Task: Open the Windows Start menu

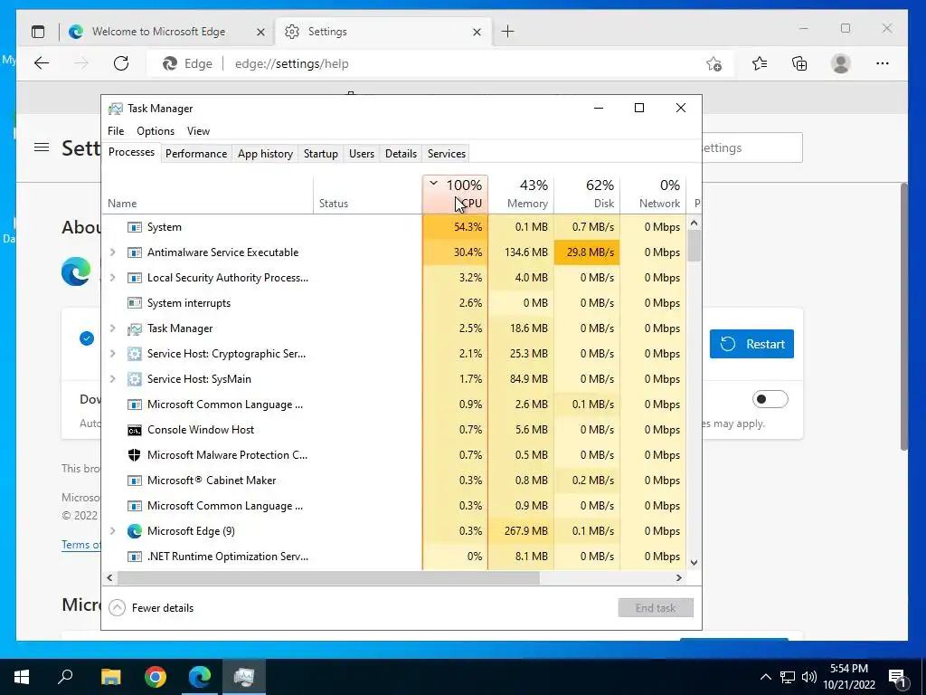Action: point(22,677)
